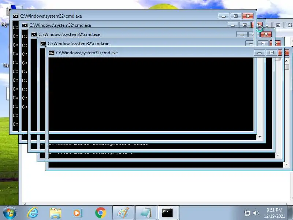Maximize the uppermost cmd.exe window

235,16
